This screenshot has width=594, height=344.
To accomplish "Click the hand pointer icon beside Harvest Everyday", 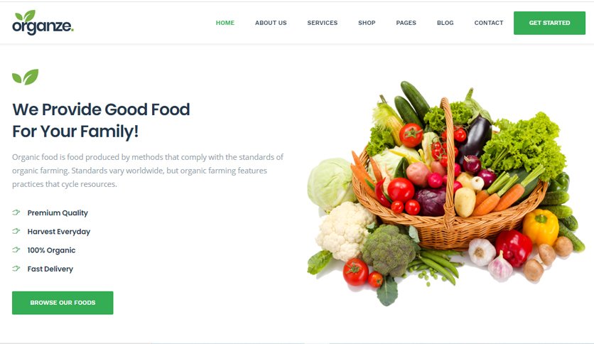I will [x=16, y=231].
